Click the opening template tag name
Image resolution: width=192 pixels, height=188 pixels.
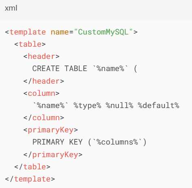point(28,32)
